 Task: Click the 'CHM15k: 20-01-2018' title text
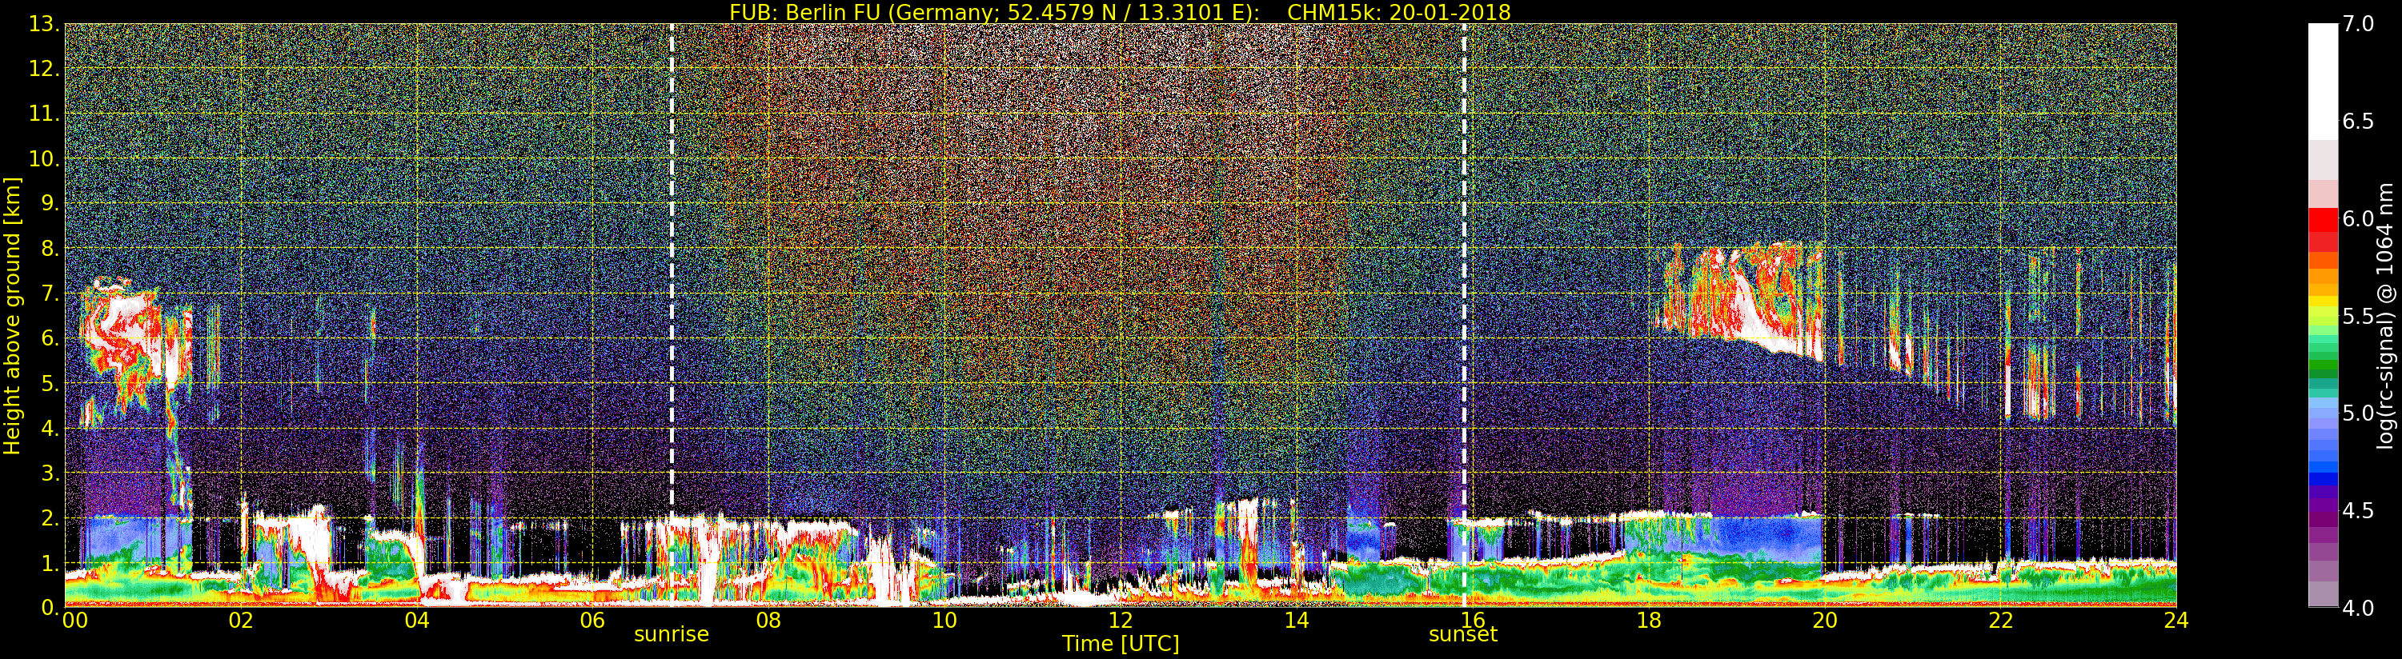tap(1398, 12)
